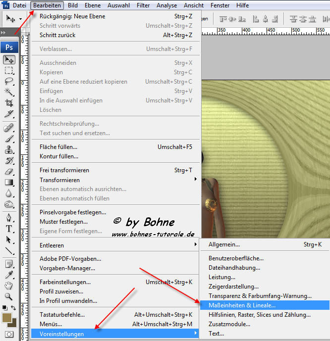
Task: Pick the Magic Wand tool
Action: pos(9,92)
